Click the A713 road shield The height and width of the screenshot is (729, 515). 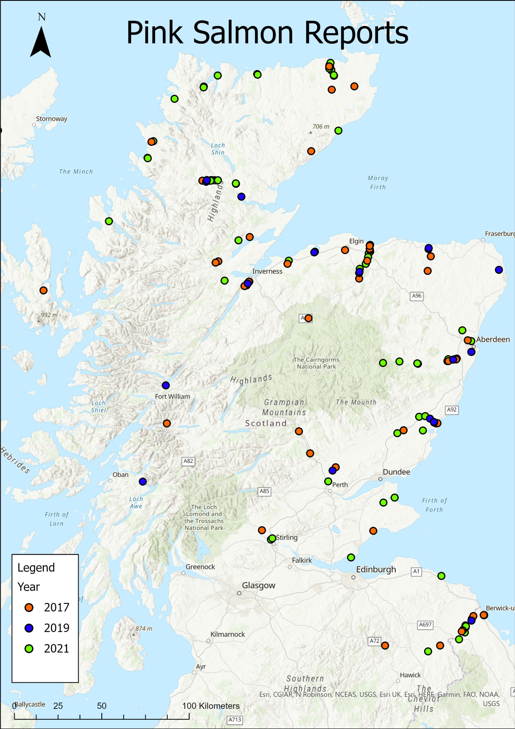(x=235, y=720)
